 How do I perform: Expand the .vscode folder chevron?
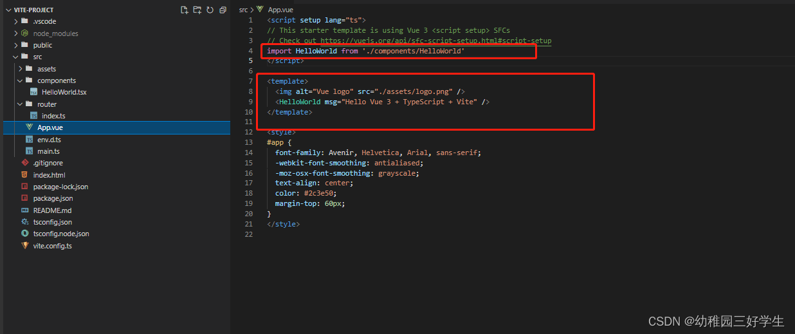(16, 21)
